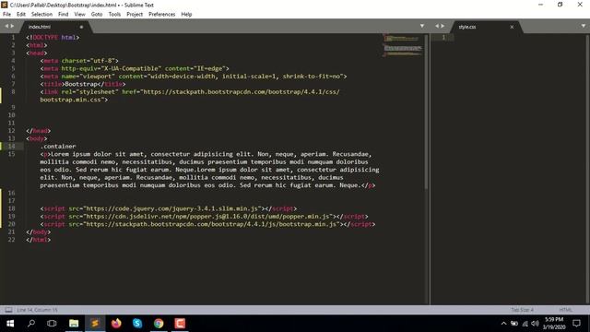Screen dimensions: 590x332
Task: Open the Help menu
Action: coord(186,15)
